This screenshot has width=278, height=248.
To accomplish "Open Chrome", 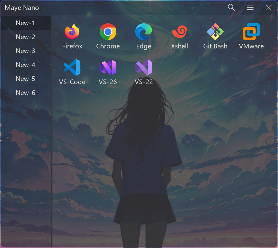I will tap(108, 32).
